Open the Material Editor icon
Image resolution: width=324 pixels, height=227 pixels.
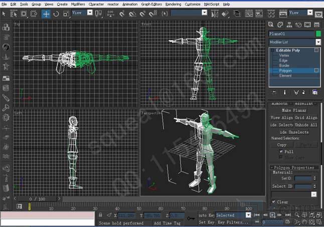pos(271,14)
